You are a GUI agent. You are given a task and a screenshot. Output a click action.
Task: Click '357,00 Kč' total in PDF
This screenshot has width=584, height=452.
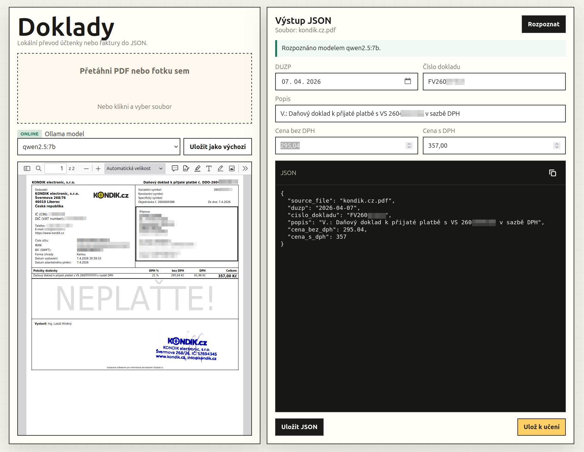tap(227, 276)
